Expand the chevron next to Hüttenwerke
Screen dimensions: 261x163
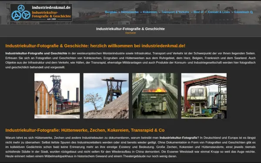tap(141, 12)
